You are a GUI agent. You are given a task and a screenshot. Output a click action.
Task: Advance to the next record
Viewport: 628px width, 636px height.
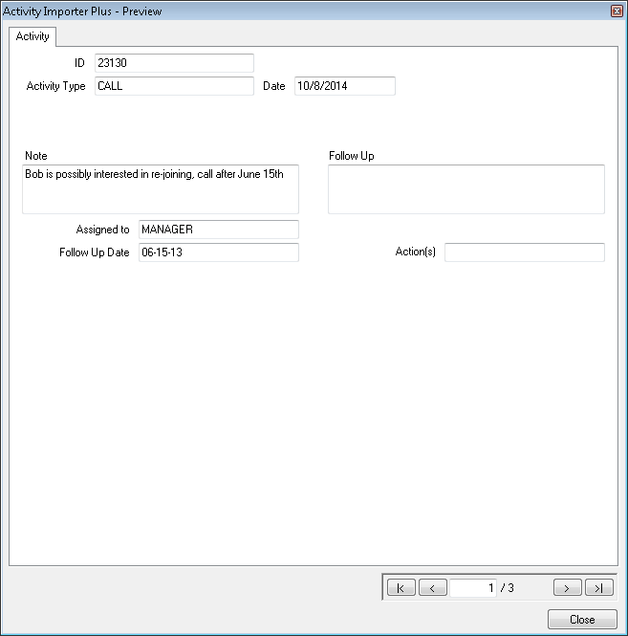pos(567,588)
